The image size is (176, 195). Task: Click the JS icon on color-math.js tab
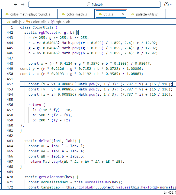(63, 14)
